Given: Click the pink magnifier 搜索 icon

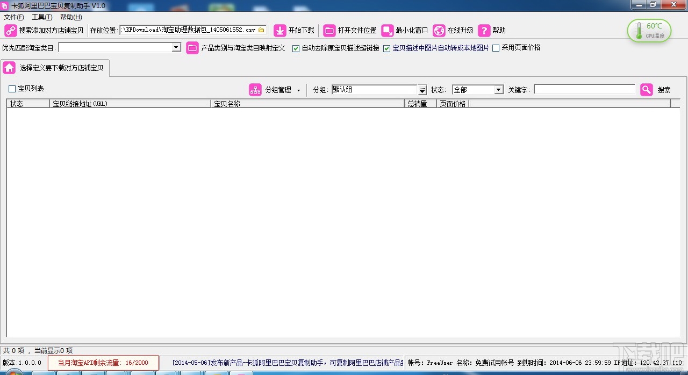Looking at the screenshot, I should coord(646,90).
